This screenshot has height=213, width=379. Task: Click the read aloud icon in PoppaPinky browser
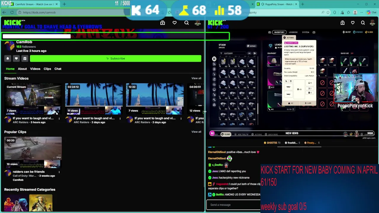coord(323,12)
